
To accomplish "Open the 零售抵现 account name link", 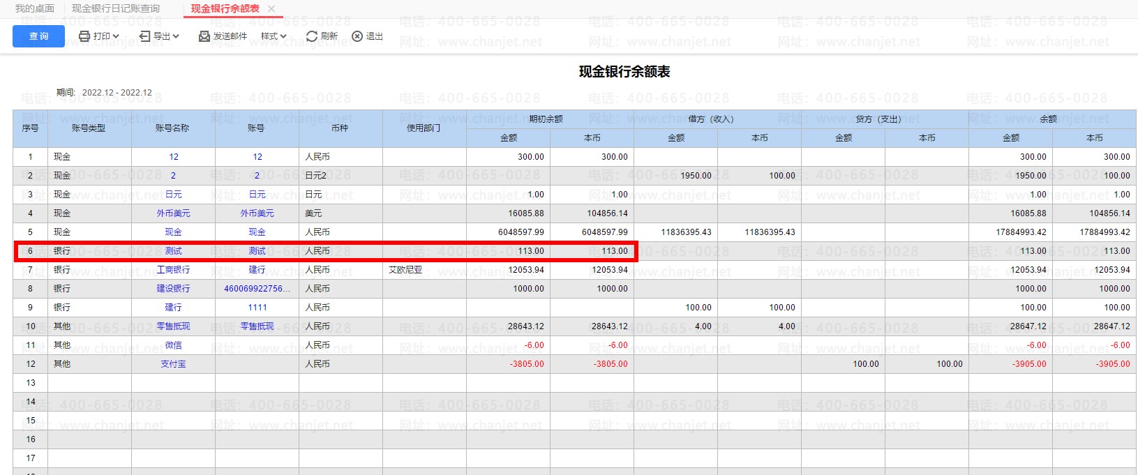I will [173, 326].
